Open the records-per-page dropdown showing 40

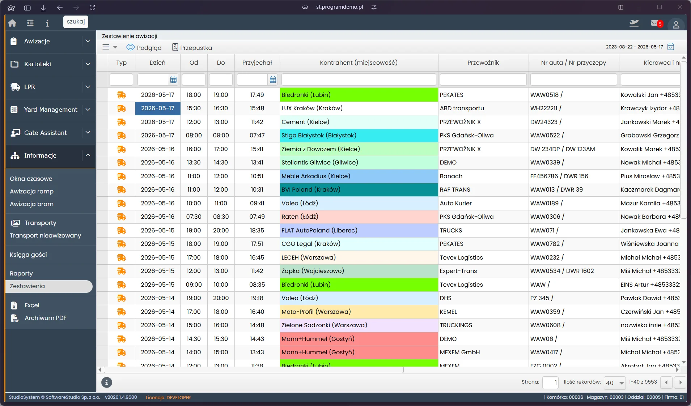[x=615, y=383]
